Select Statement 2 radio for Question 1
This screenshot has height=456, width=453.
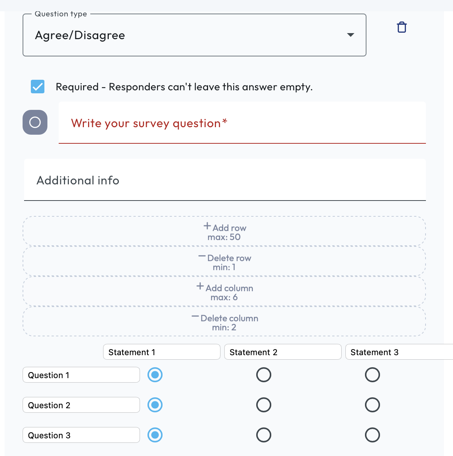(x=264, y=375)
